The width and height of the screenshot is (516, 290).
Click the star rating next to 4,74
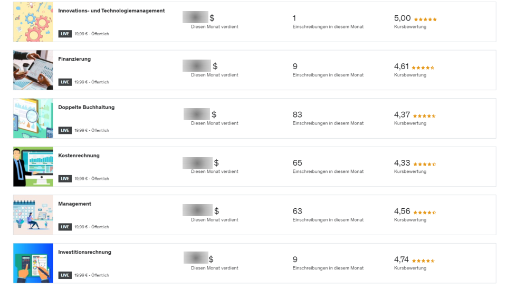pos(423,260)
